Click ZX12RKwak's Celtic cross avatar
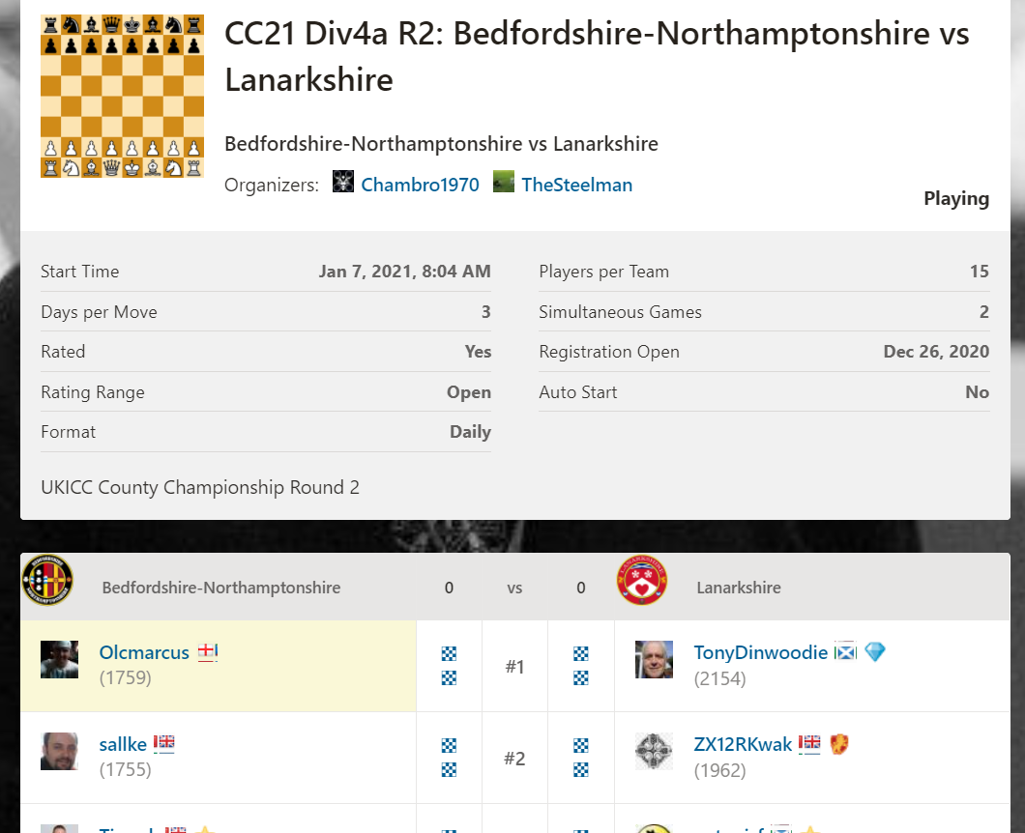The width and height of the screenshot is (1025, 833). coord(654,751)
